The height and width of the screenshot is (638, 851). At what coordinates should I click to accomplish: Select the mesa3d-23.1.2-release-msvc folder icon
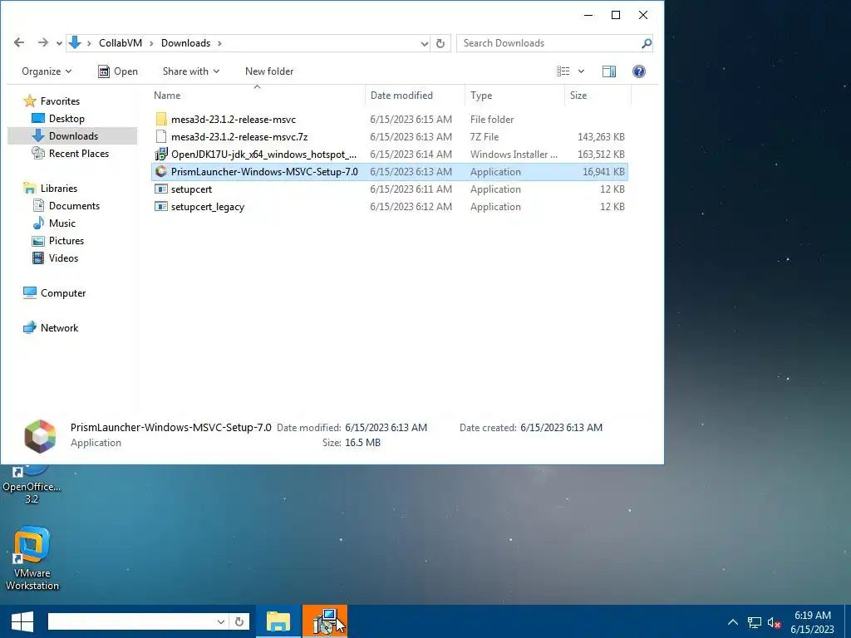tap(160, 120)
